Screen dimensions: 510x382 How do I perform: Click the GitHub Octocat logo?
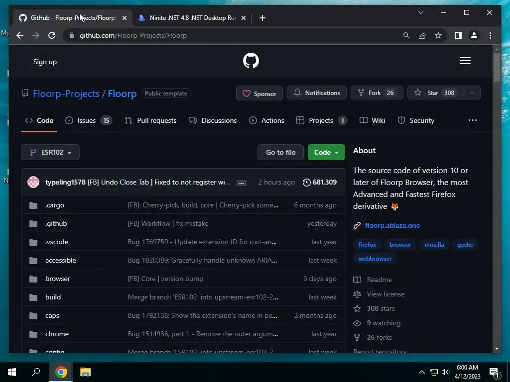pyautogui.click(x=251, y=61)
